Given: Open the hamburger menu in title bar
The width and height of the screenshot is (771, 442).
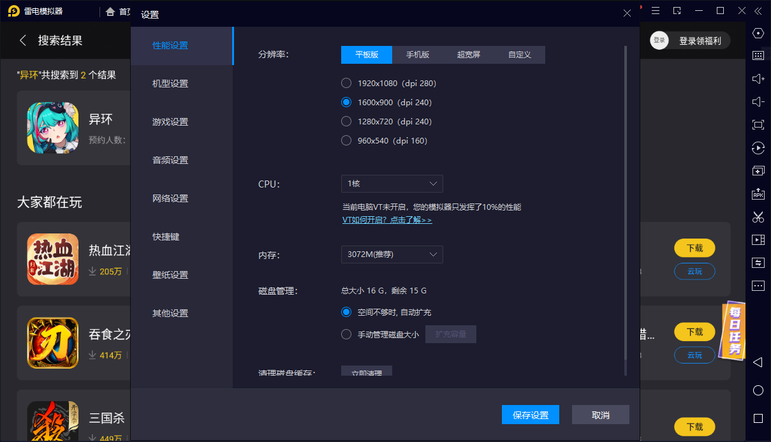Looking at the screenshot, I should coord(656,11).
